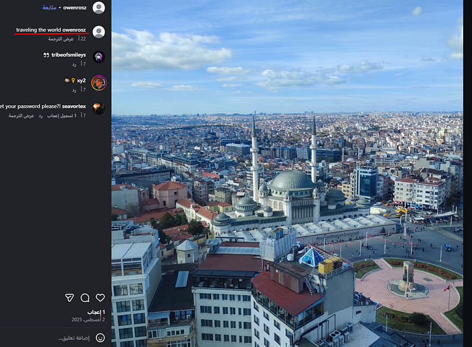Image resolution: width=472 pixels, height=347 pixels.
Task: Open the Taksim mosque photo
Action: 287,174
